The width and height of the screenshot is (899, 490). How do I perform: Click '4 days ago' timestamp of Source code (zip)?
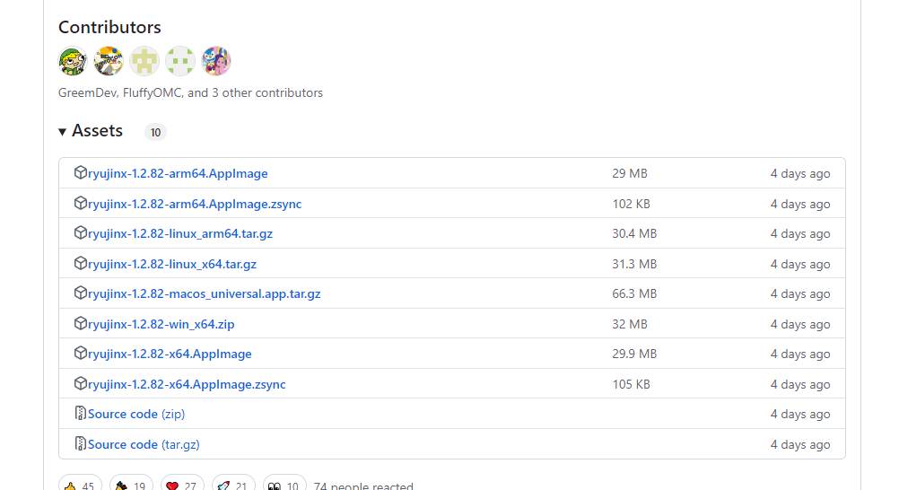point(799,415)
